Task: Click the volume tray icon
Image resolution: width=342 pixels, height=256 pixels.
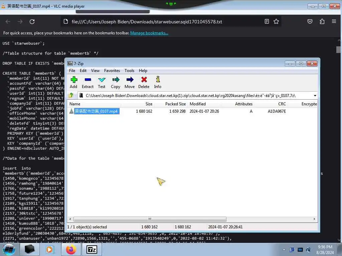Action: (x=308, y=250)
